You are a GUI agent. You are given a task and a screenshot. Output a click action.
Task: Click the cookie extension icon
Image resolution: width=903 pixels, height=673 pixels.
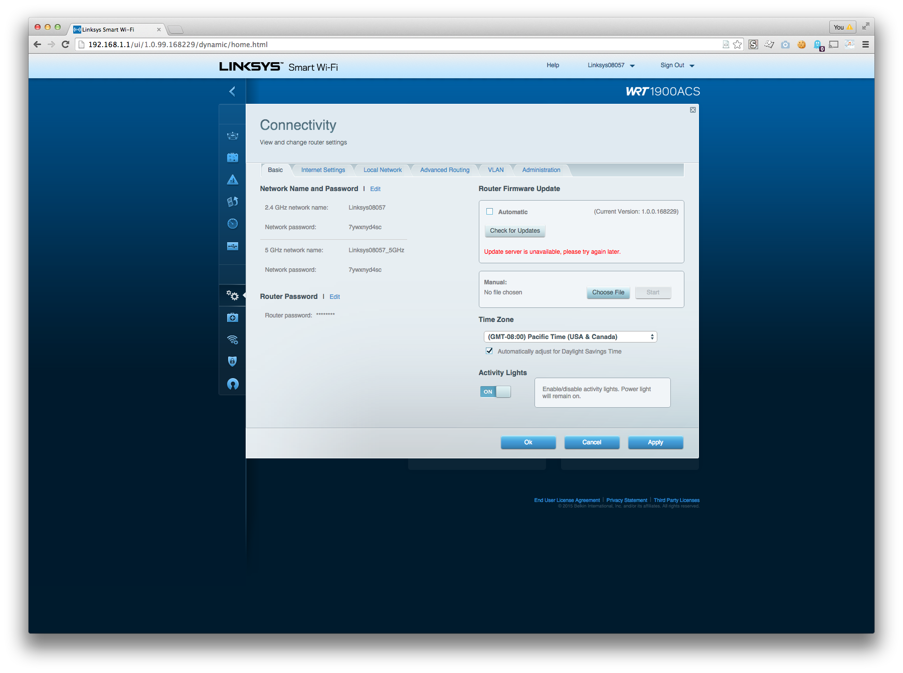click(801, 45)
